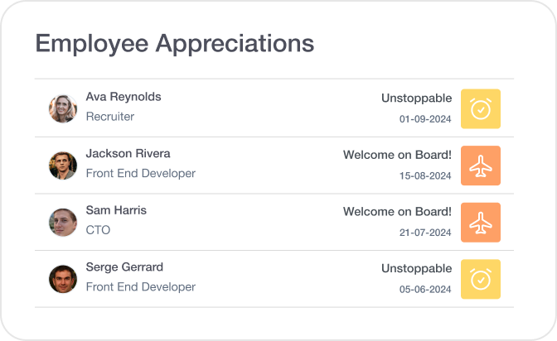Screen dimensions: 557x341
Task: Click the 15-08-2024 appreciation date
Action: pyautogui.click(x=425, y=175)
